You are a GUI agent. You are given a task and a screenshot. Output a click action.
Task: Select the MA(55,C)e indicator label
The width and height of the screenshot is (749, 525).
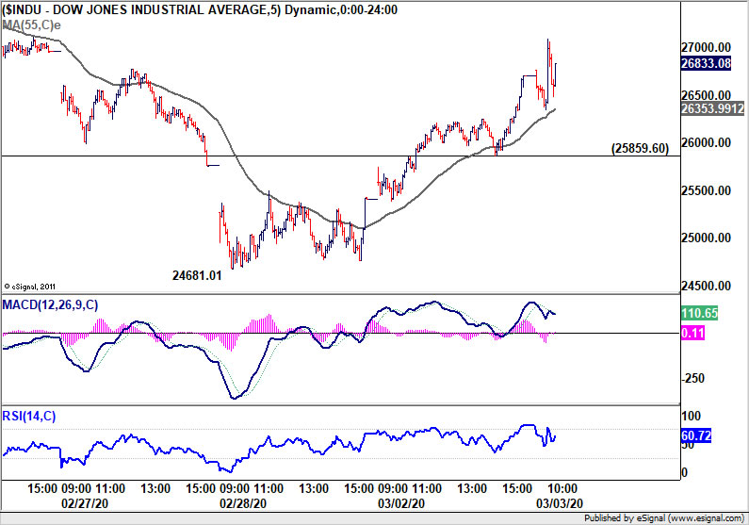point(31,25)
